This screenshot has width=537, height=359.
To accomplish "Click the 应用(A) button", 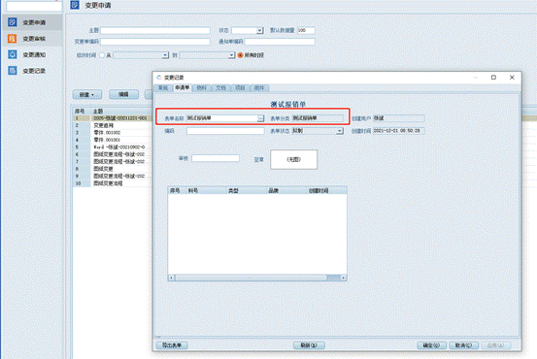I will tap(496, 345).
